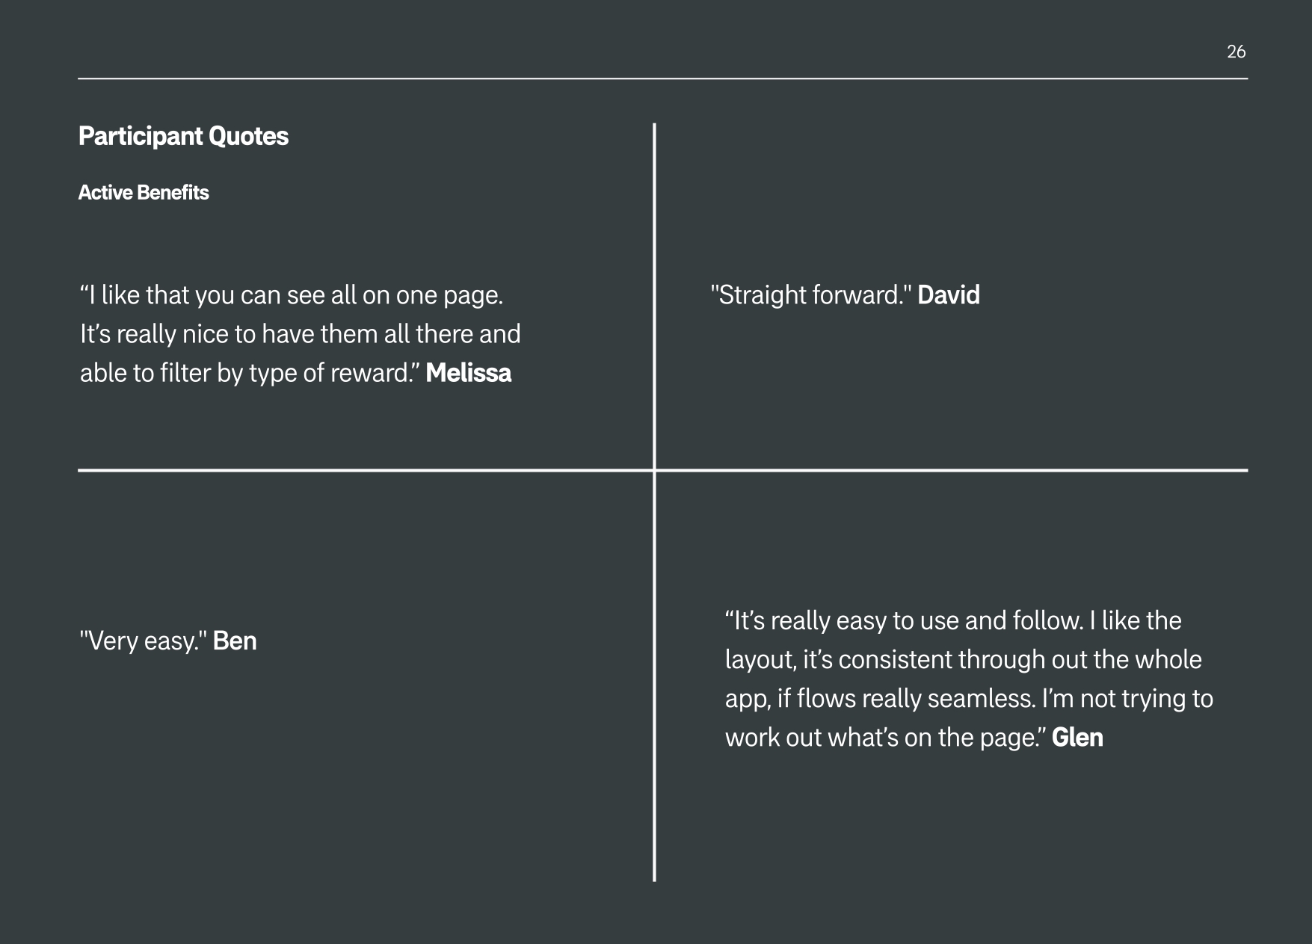Image resolution: width=1312 pixels, height=944 pixels.
Task: Click the Active Benefits subheading
Action: coord(144,193)
